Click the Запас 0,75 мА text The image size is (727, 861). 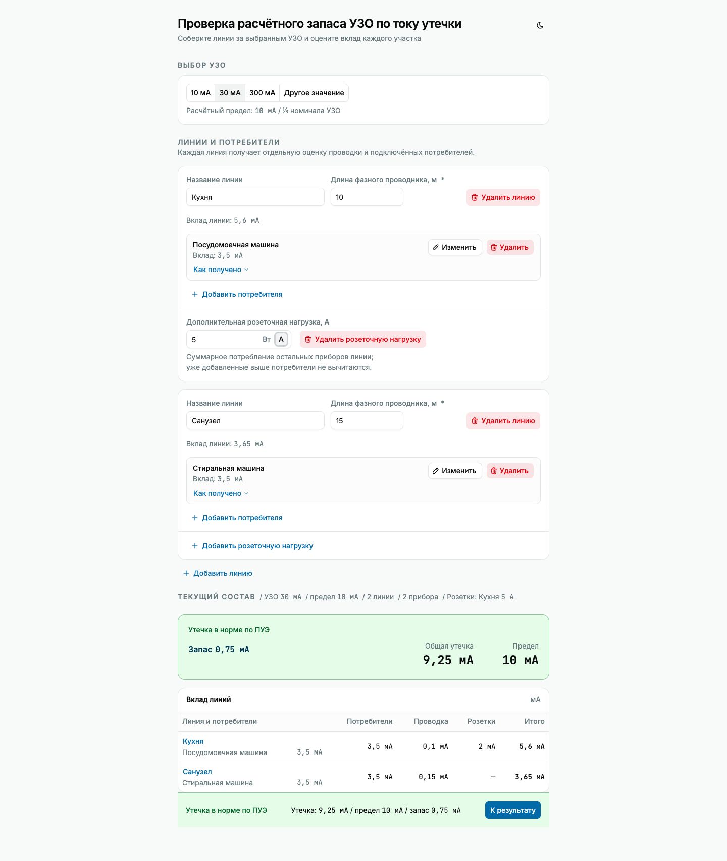click(219, 650)
